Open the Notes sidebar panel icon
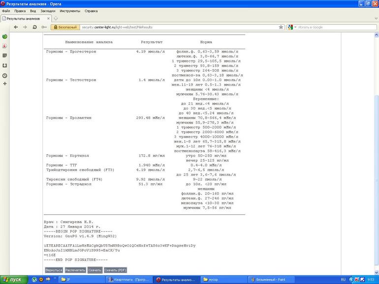 [4, 56]
